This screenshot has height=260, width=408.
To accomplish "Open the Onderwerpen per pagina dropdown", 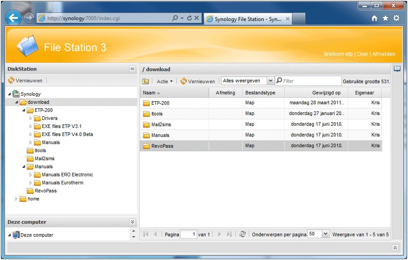I will 325,234.
